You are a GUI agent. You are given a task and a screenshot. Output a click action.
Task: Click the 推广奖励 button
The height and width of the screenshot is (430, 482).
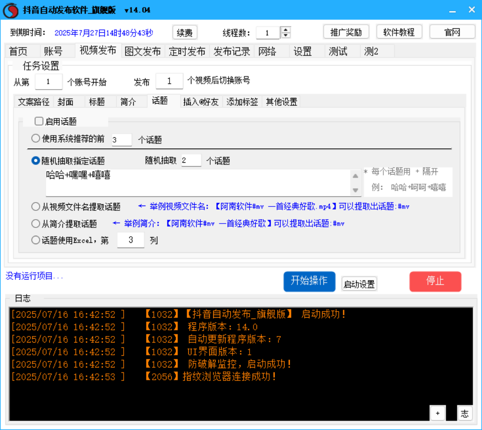(346, 32)
